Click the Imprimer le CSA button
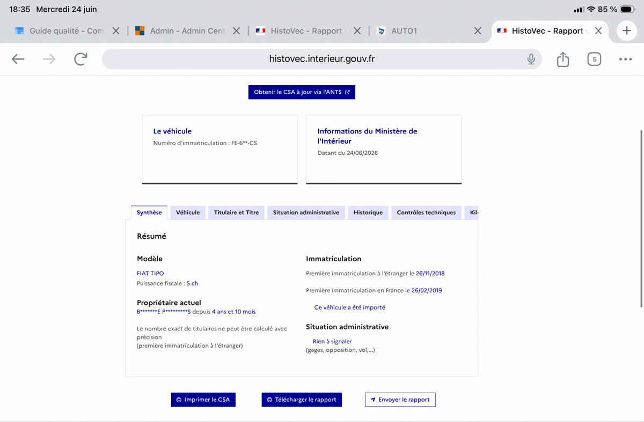Viewport: 644px width, 422px height. 203,400
